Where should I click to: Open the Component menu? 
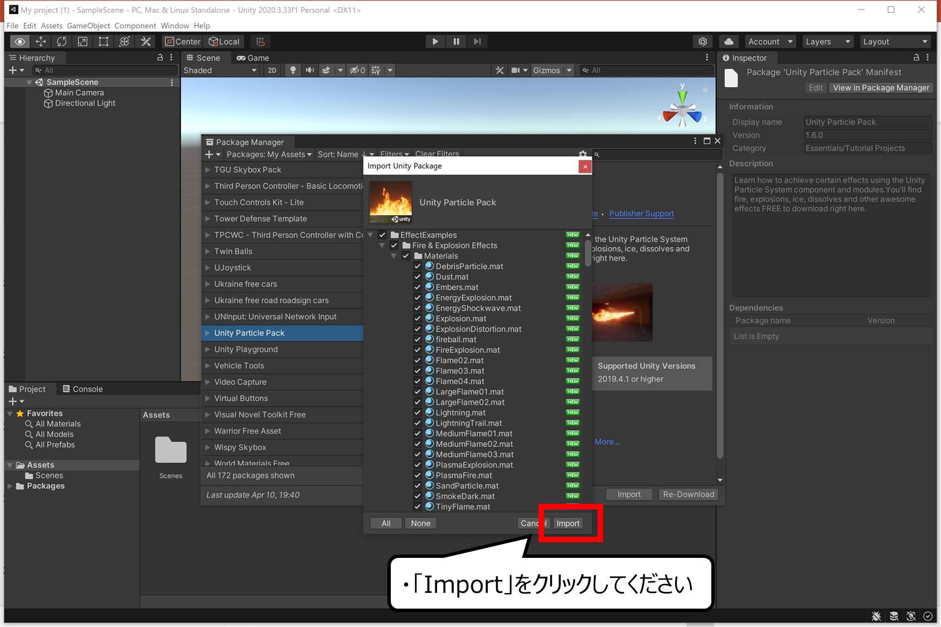point(135,26)
